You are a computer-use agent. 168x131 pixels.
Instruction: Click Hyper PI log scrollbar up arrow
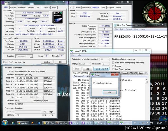point(146,79)
